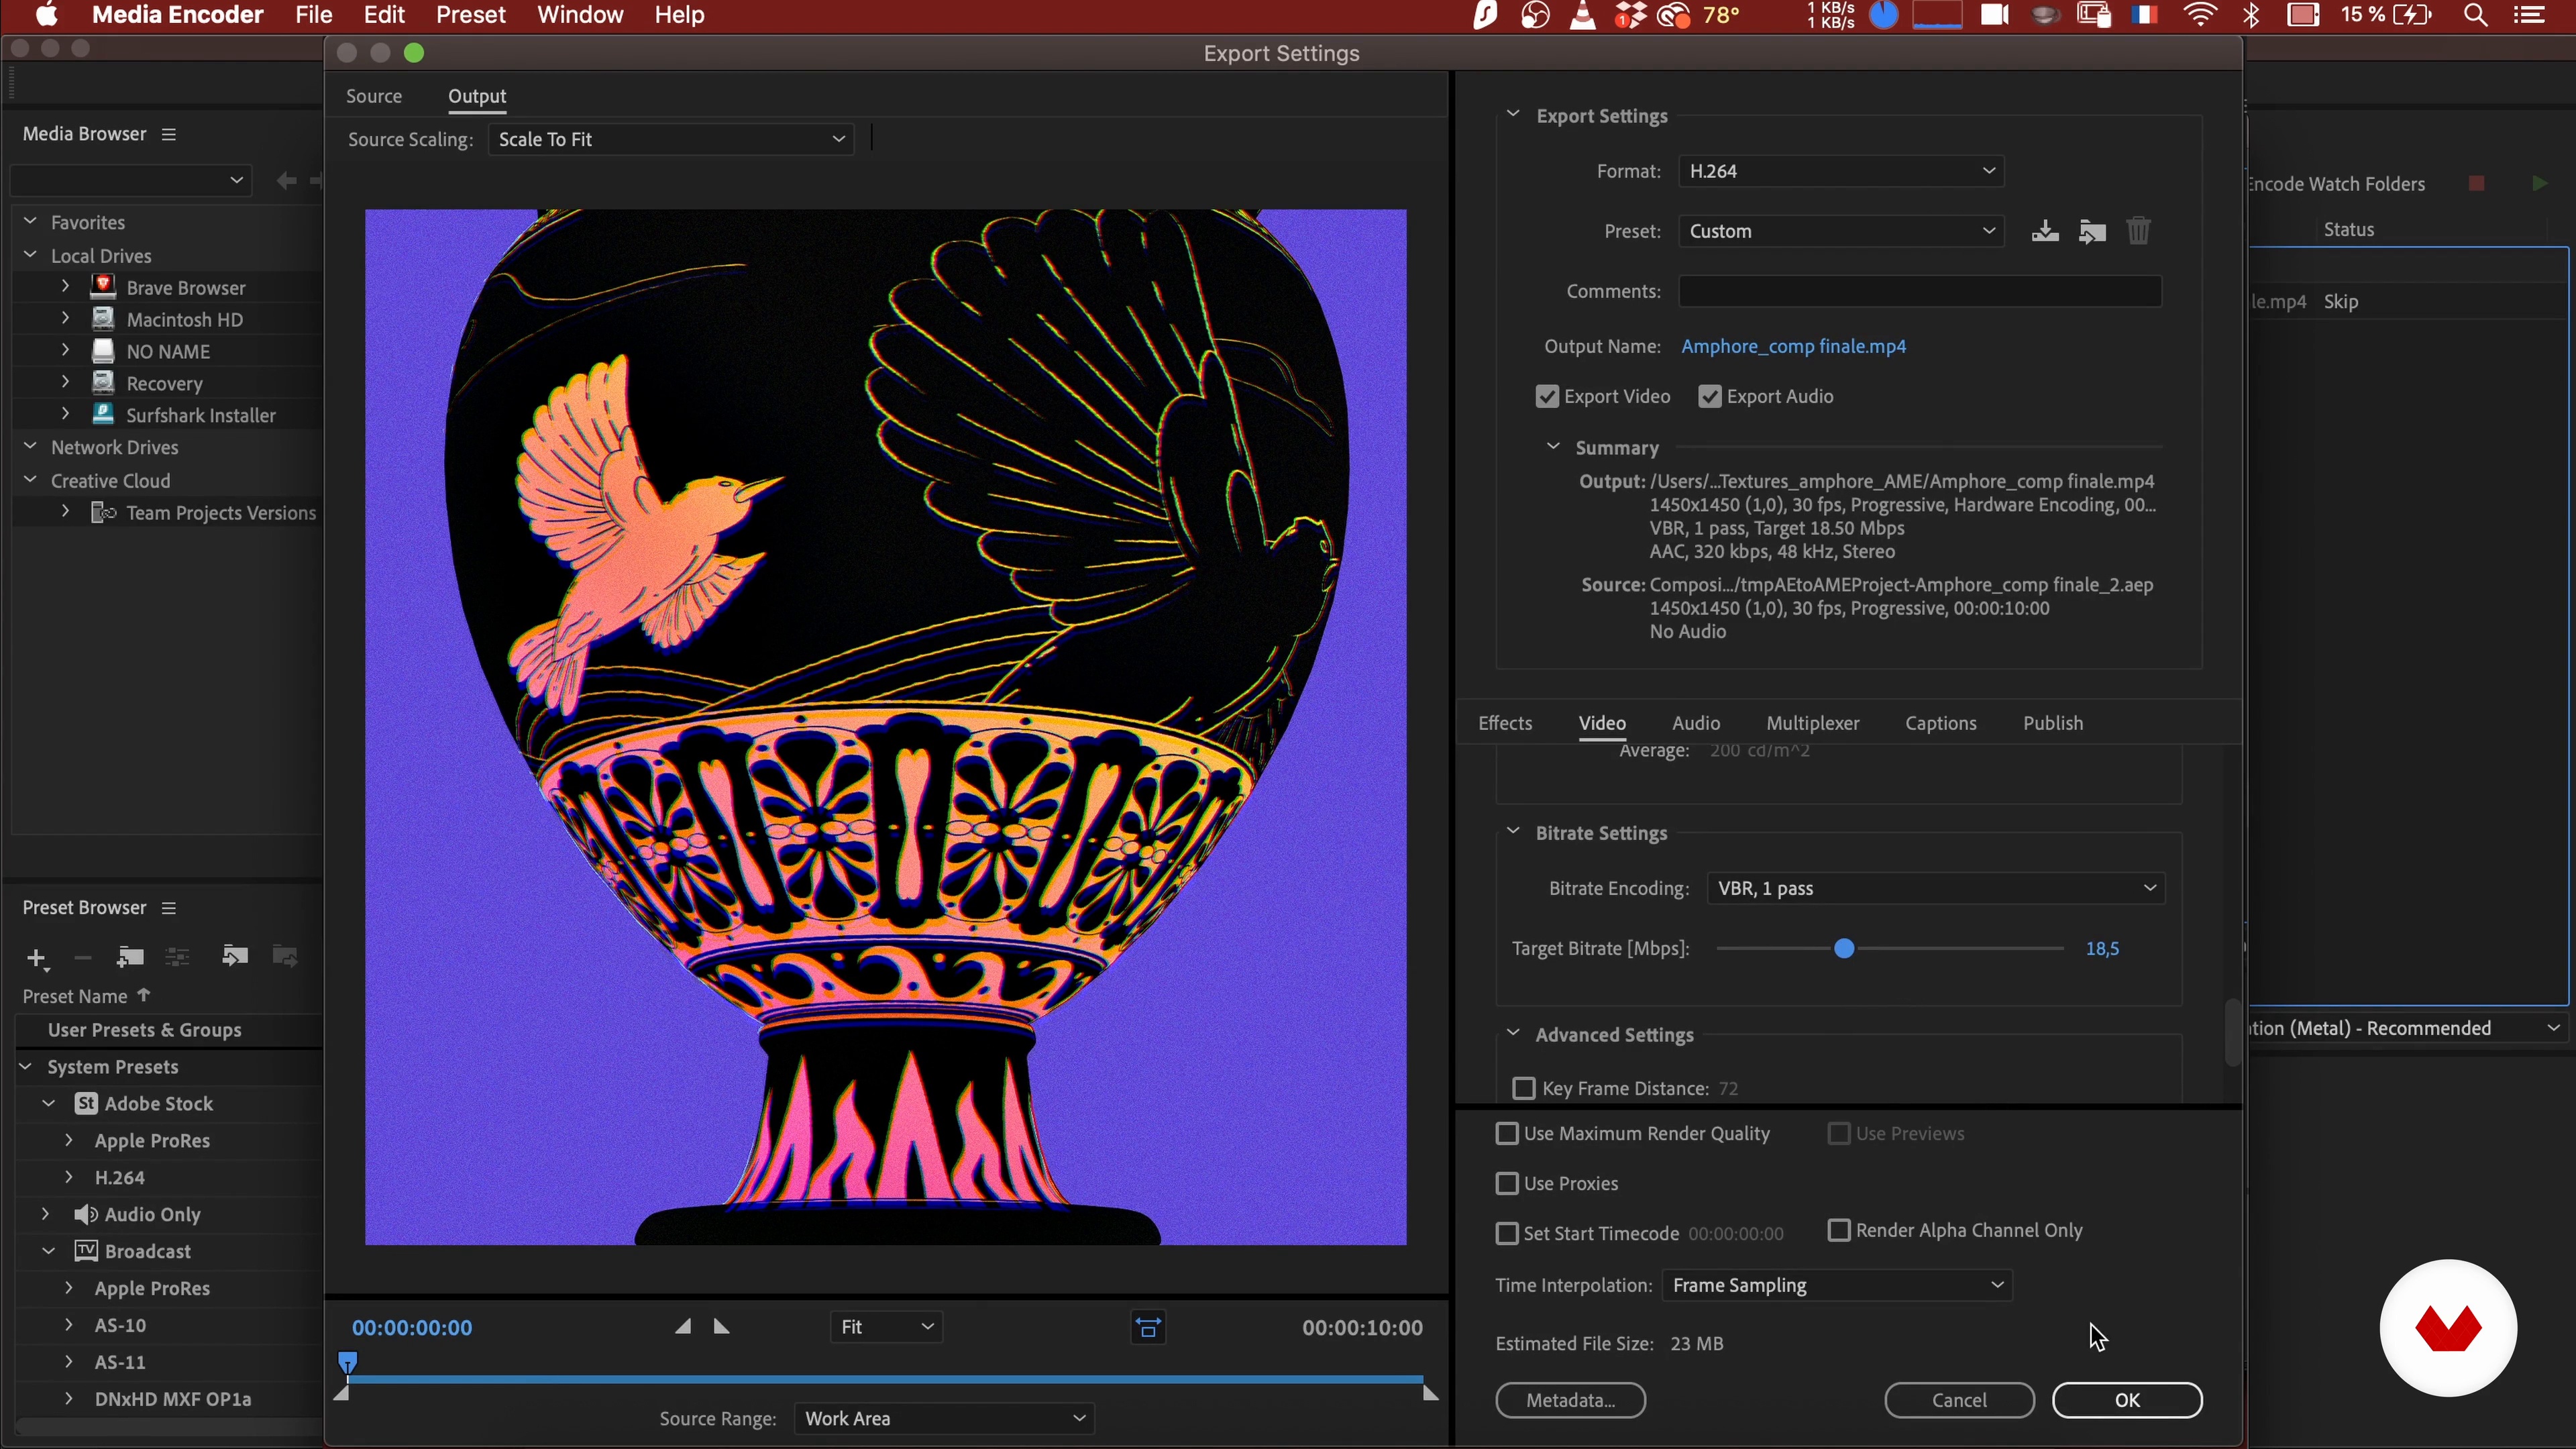Click the green Start Queue play button
This screenshot has width=2576, height=1449.
(x=2540, y=183)
